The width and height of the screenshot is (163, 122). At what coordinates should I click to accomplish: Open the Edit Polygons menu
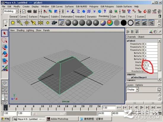pyautogui.click(x=107, y=6)
